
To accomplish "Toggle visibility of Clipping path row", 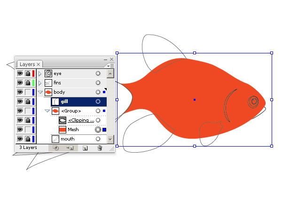I will pos(20,120).
